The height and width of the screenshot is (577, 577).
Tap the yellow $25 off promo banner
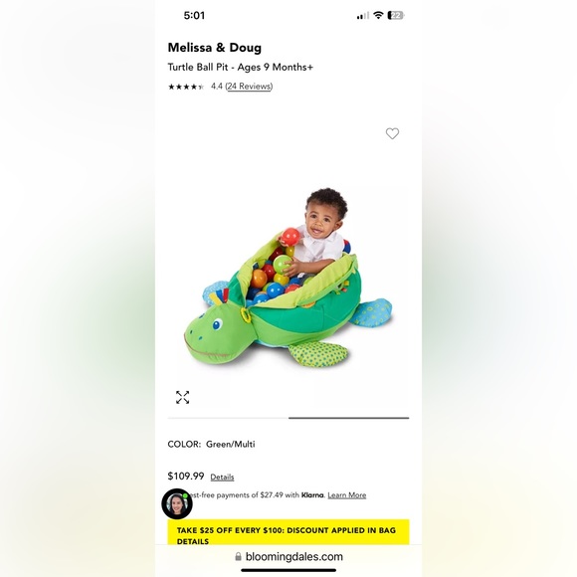[288, 532]
